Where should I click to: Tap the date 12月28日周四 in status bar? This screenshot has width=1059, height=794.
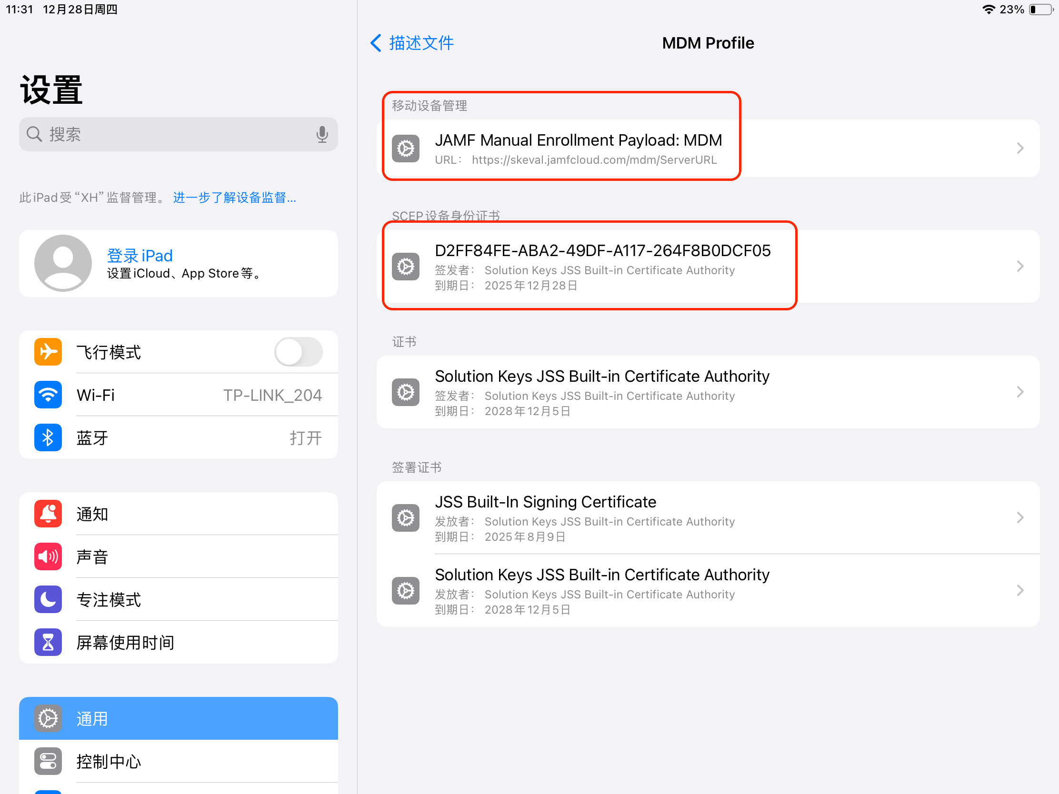coord(80,10)
